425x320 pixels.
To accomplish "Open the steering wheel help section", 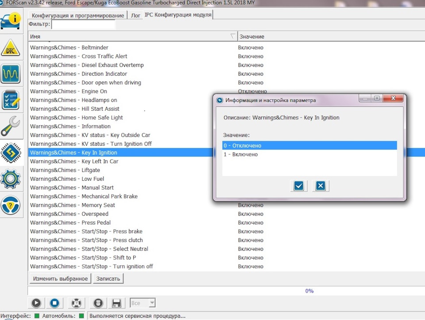I will 11,205.
